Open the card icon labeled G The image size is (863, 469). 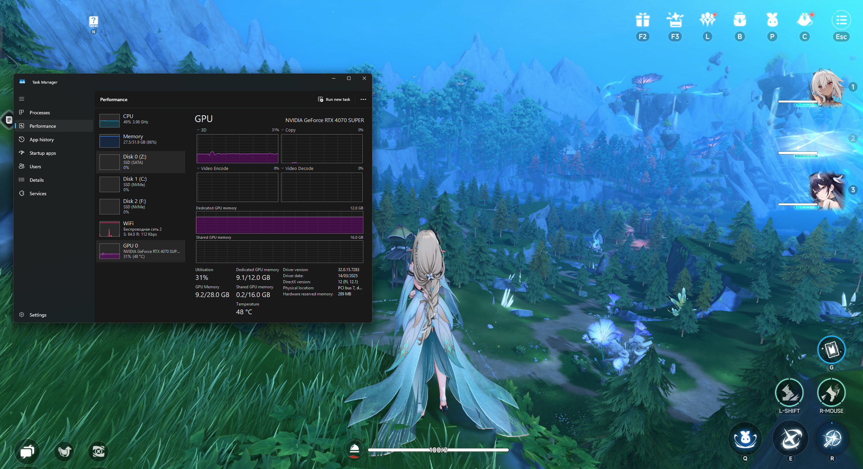(831, 350)
